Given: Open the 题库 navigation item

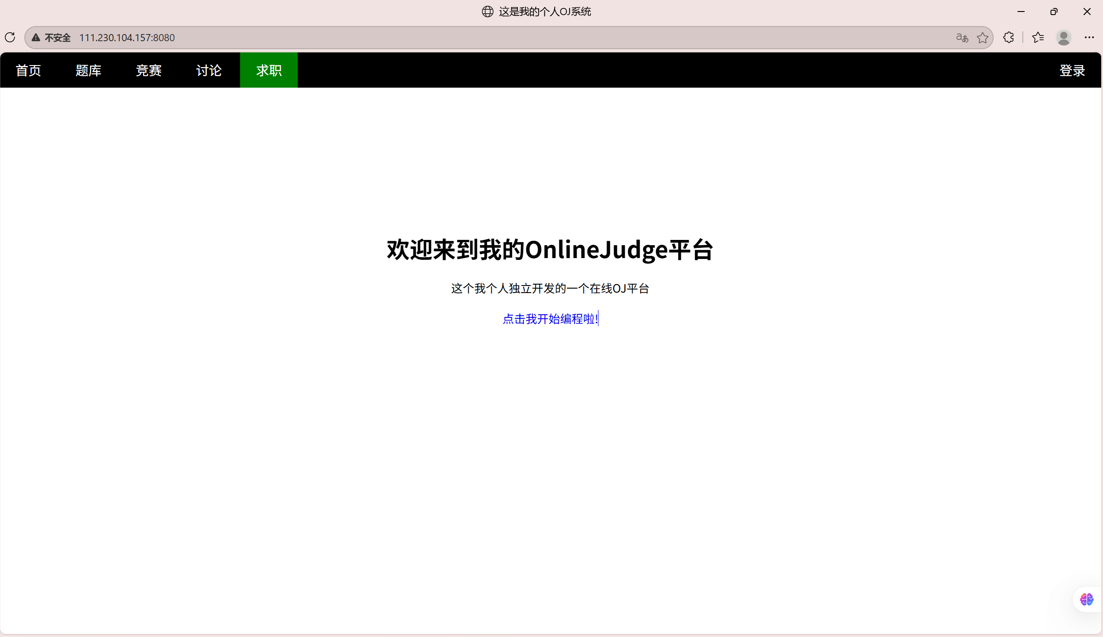Looking at the screenshot, I should [x=89, y=70].
